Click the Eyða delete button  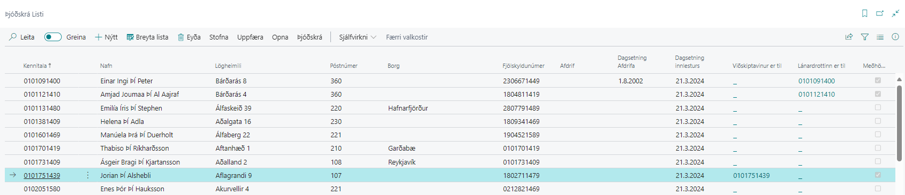tap(189, 37)
